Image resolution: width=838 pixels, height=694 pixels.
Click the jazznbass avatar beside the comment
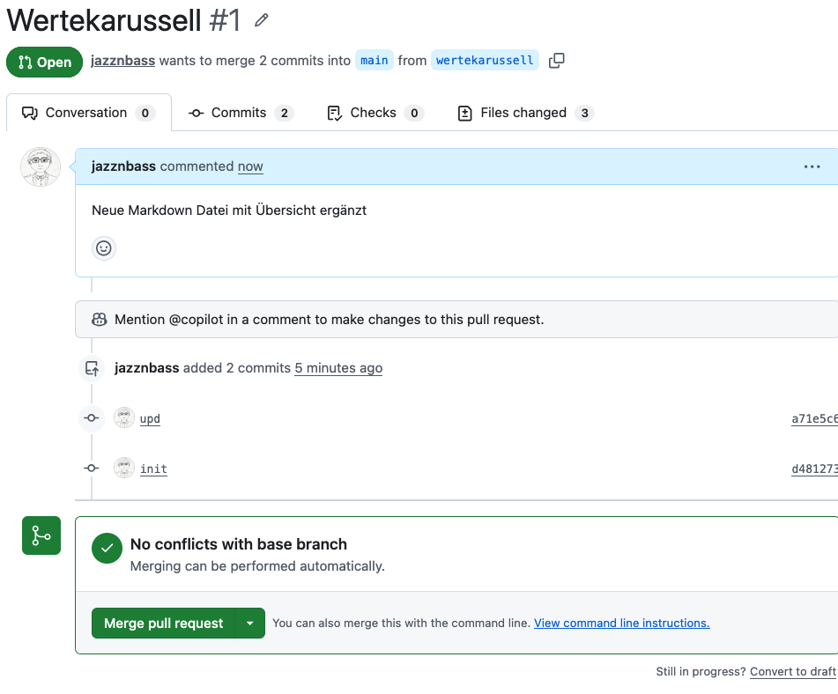point(41,167)
